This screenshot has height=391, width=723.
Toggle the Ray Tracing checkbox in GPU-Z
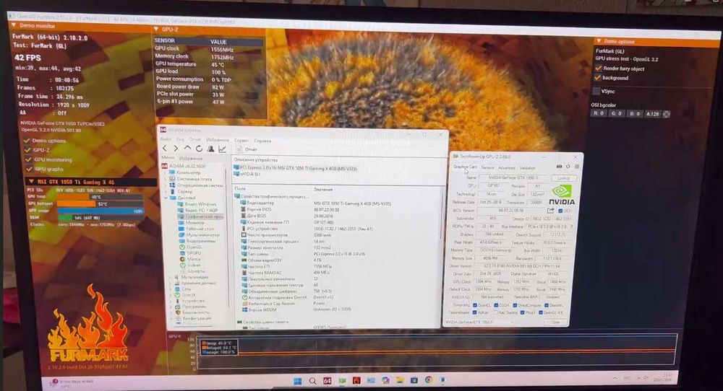(496, 313)
